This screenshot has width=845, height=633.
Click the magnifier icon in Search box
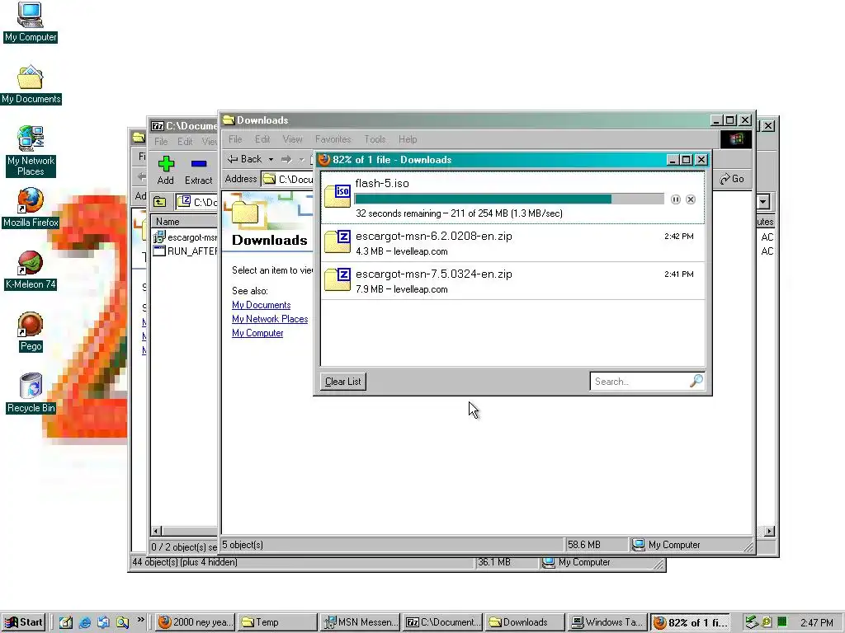pos(696,381)
